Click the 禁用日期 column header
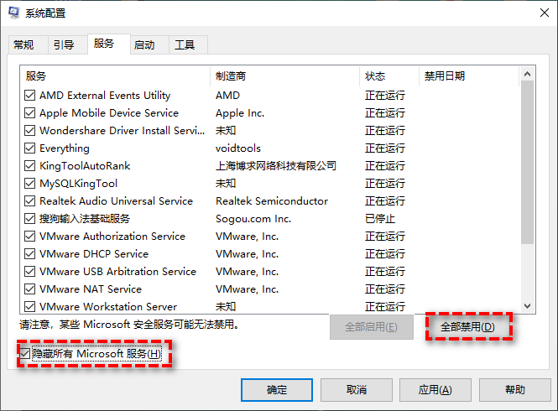Image resolution: width=558 pixels, height=411 pixels. [x=469, y=75]
